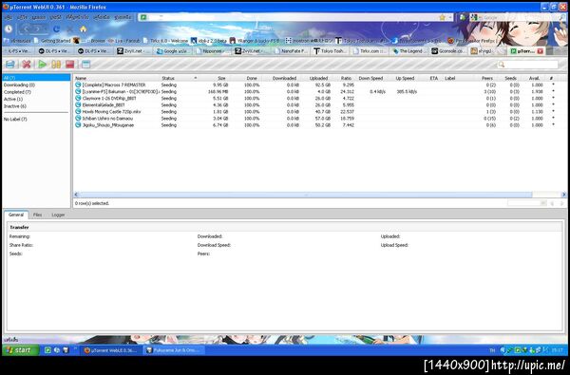Open the Gconsole.co browser tab

448,51
